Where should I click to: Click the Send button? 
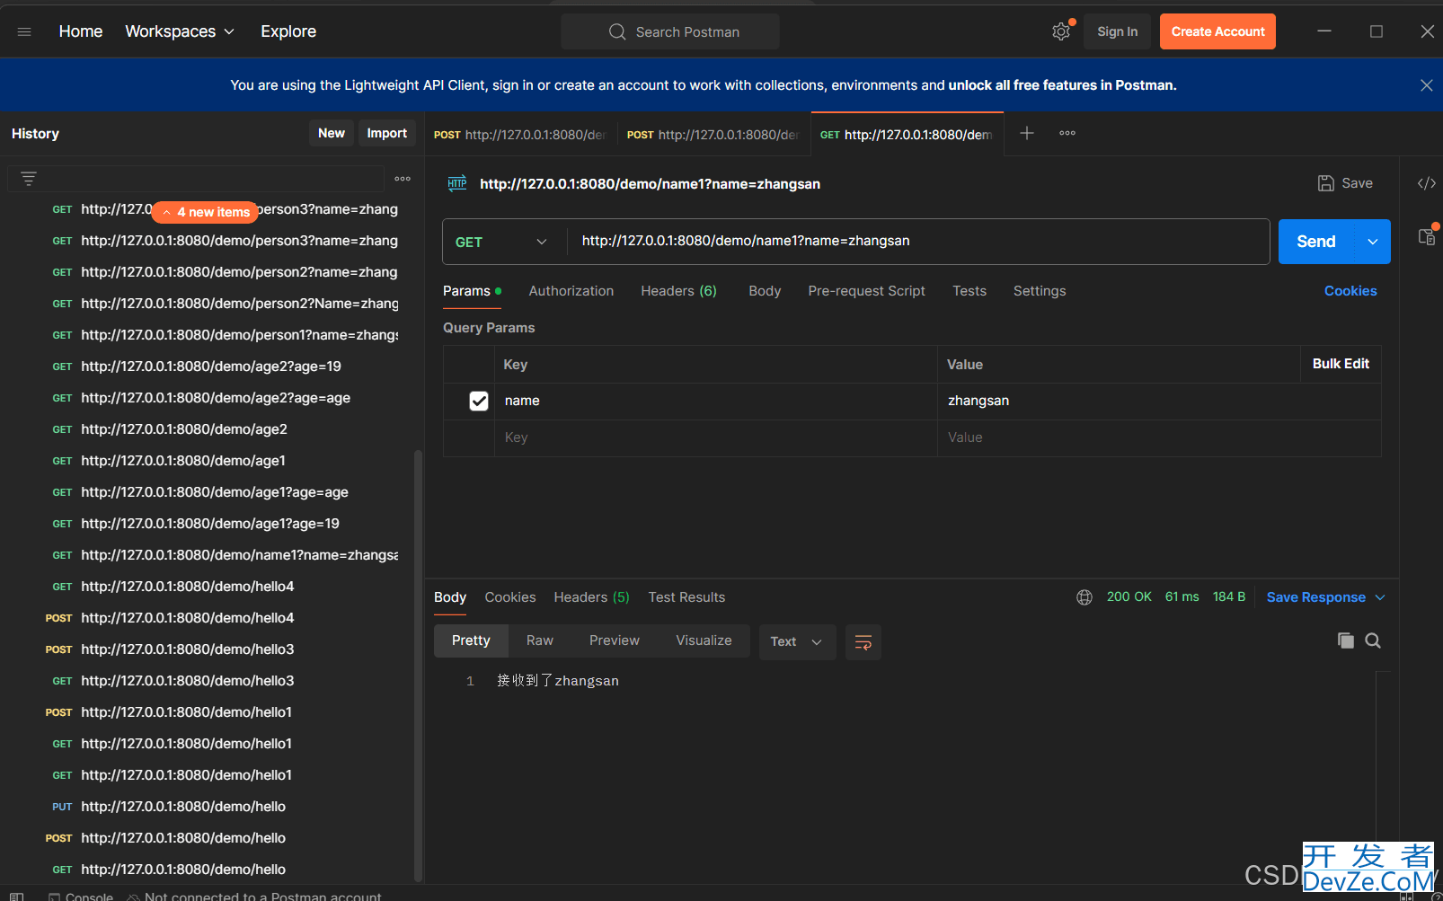pos(1316,242)
